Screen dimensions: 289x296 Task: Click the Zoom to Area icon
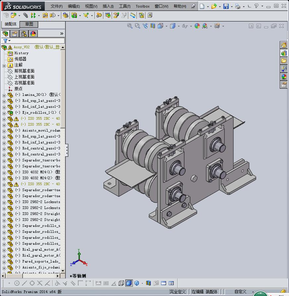[x=138, y=26]
